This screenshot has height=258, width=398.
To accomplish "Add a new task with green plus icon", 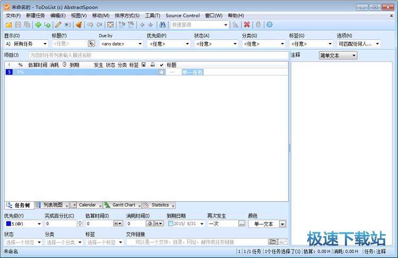I will click(x=38, y=24).
